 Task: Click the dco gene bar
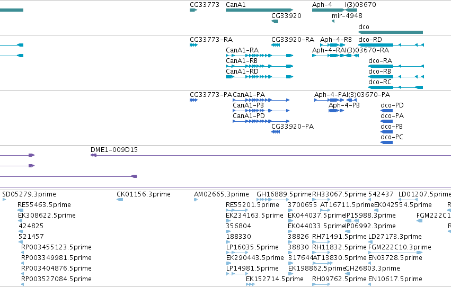[391, 32]
